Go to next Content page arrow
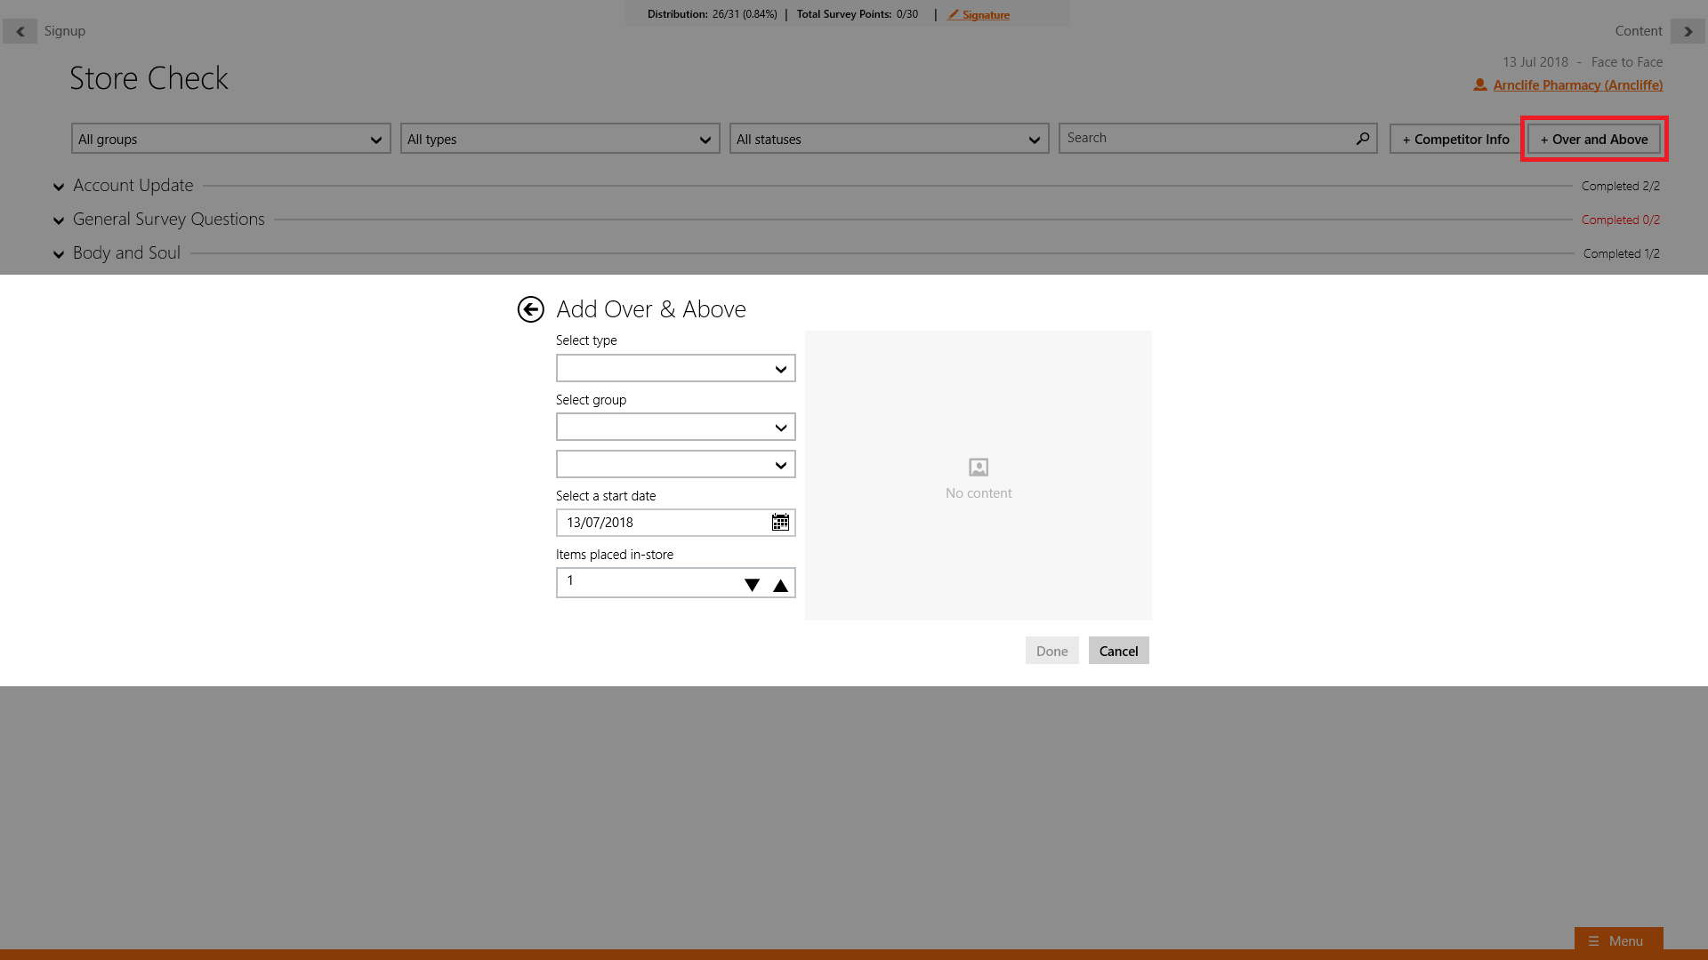This screenshot has width=1708, height=960. tap(1688, 31)
